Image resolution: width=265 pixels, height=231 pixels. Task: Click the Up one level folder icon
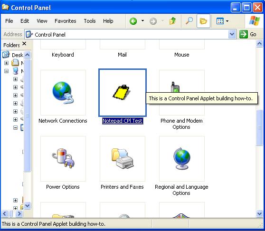tap(172, 21)
